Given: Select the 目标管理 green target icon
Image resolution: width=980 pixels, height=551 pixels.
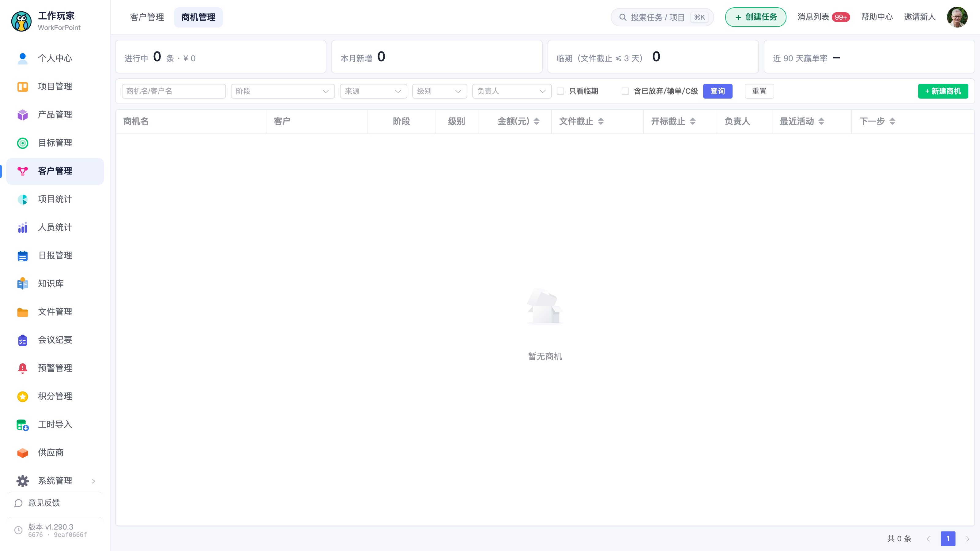Looking at the screenshot, I should pyautogui.click(x=22, y=143).
